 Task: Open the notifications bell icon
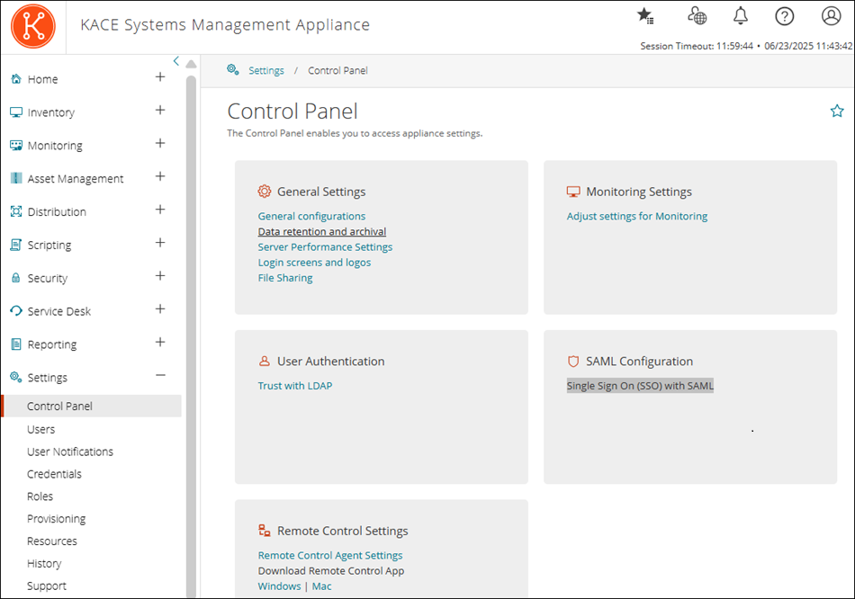[x=740, y=15]
